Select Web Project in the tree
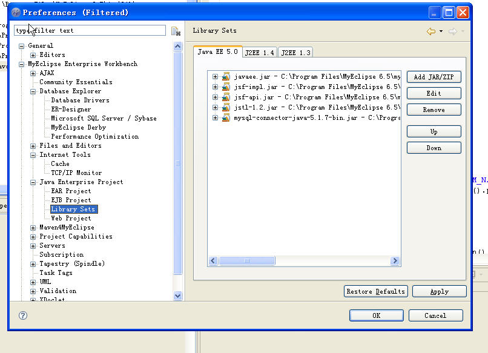Image resolution: width=488 pixels, height=353 pixels. [x=71, y=219]
